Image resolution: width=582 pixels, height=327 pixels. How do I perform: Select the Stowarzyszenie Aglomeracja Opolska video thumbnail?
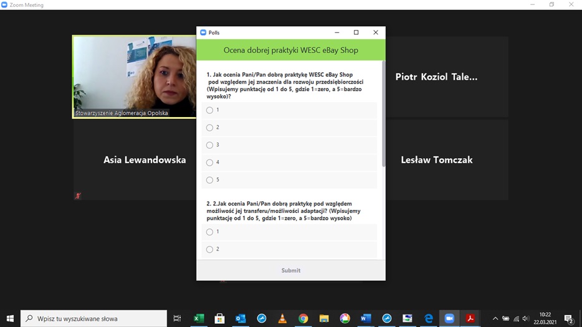(135, 77)
